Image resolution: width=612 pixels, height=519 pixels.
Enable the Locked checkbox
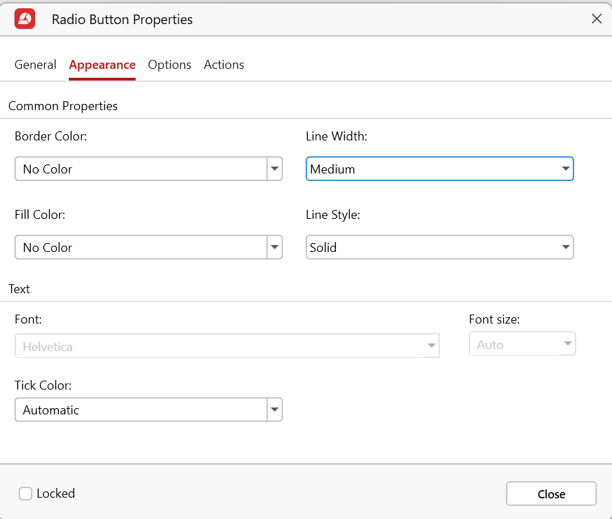coord(25,494)
